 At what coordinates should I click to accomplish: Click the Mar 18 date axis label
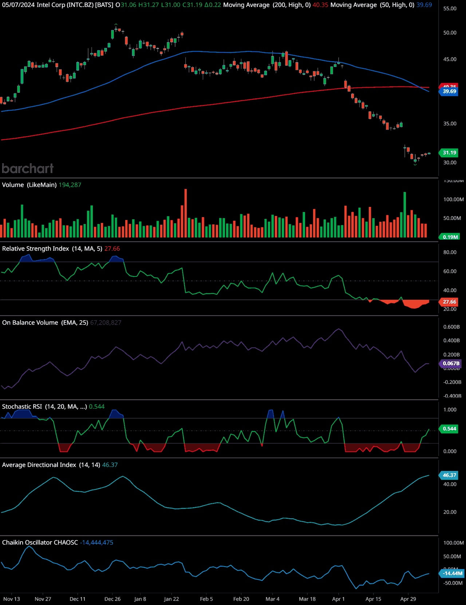click(x=307, y=599)
